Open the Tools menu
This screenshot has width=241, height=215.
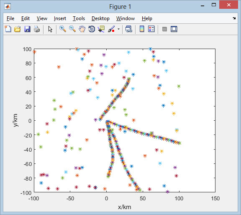tap(79, 18)
